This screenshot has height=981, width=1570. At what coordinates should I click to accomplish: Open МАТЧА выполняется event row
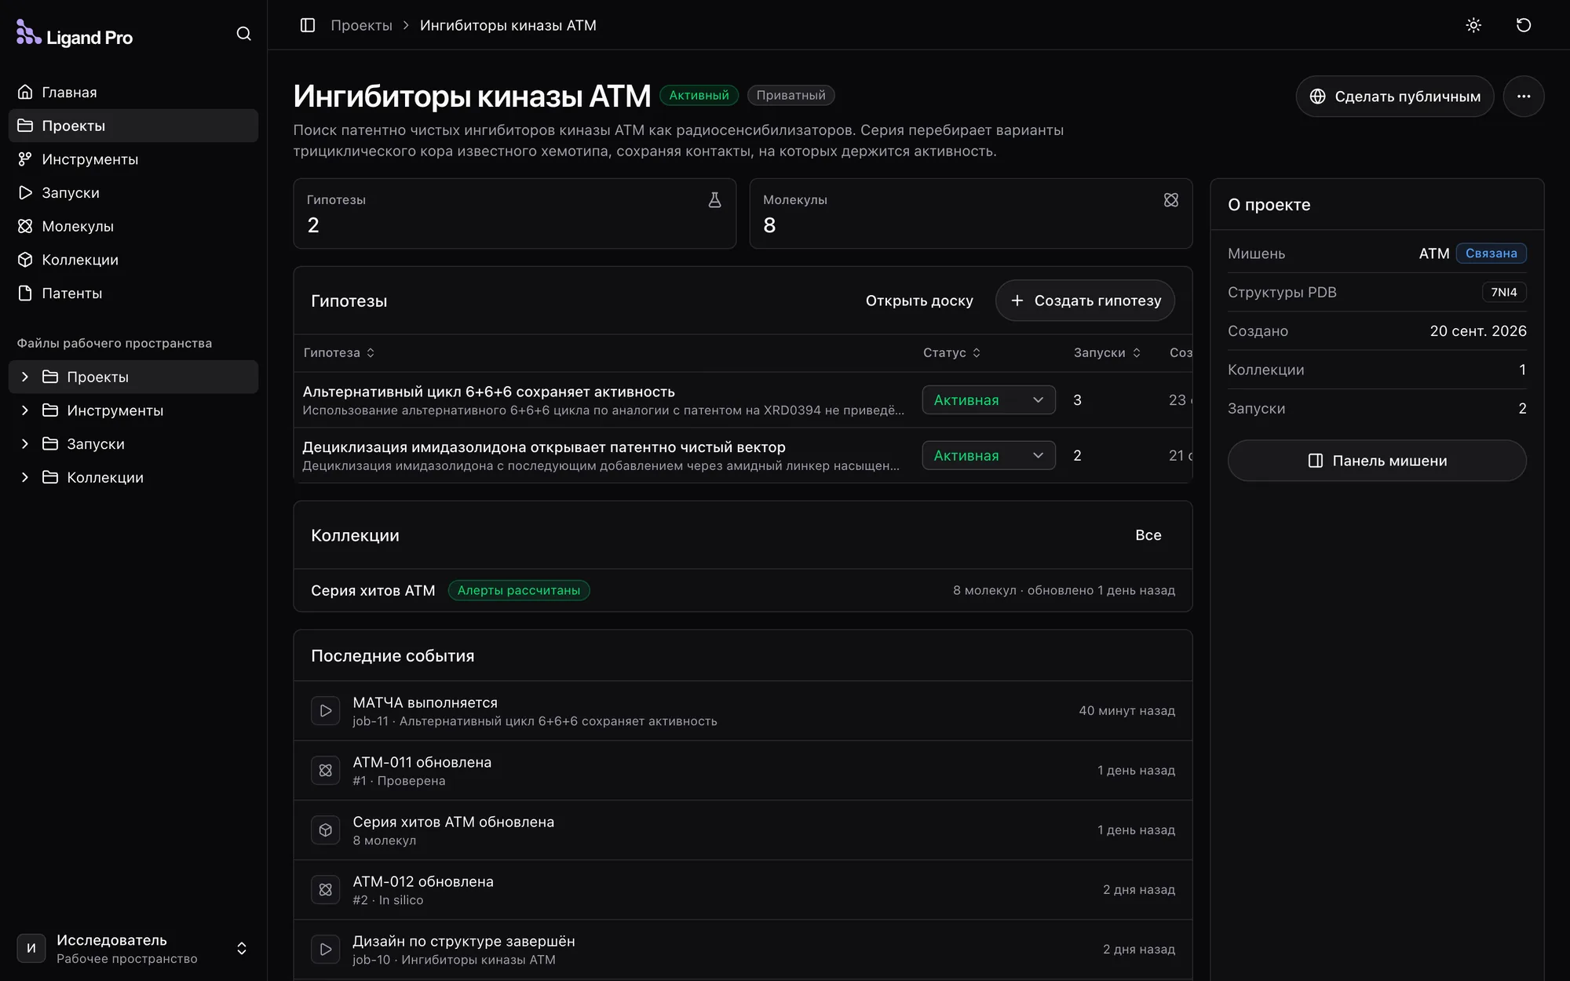click(x=743, y=711)
